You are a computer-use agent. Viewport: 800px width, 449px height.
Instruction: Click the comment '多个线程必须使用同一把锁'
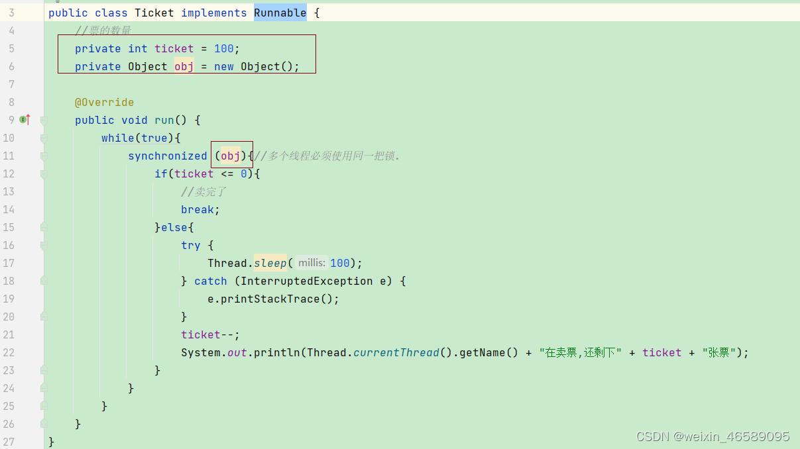click(331, 156)
